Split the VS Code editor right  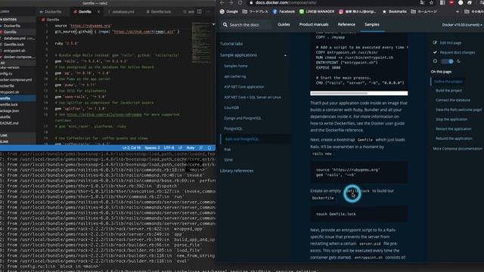(200, 12)
